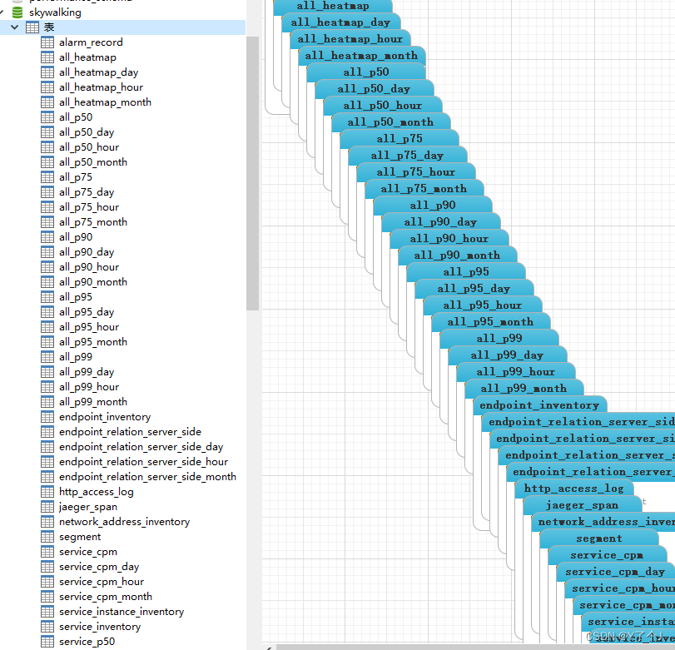Select all_heatmap_hour in the table tree
This screenshot has width=675, height=650.
(x=102, y=87)
